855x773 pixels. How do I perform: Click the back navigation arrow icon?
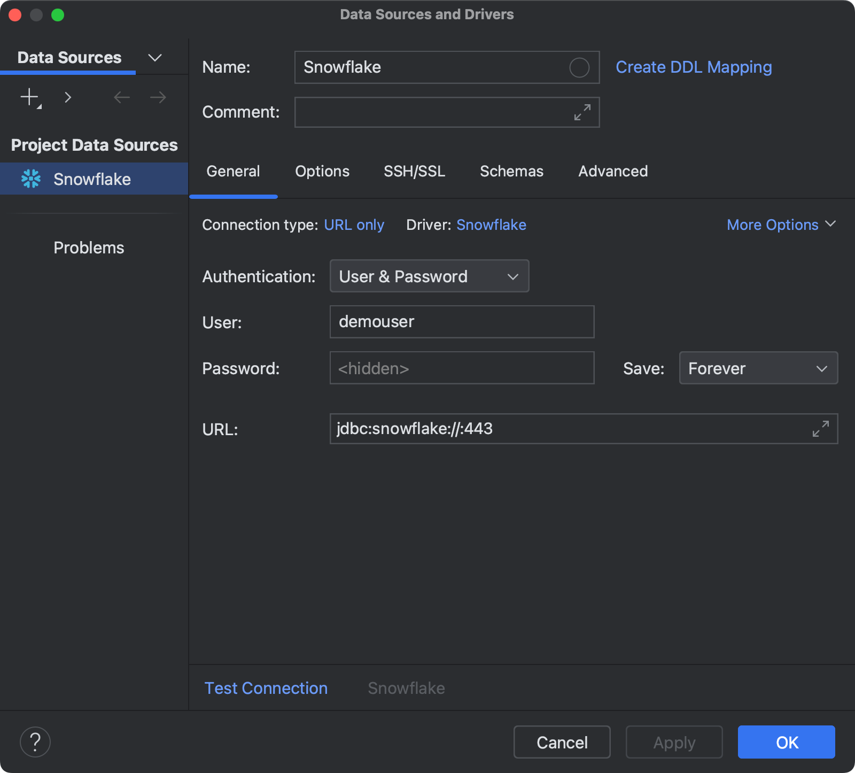(x=121, y=97)
